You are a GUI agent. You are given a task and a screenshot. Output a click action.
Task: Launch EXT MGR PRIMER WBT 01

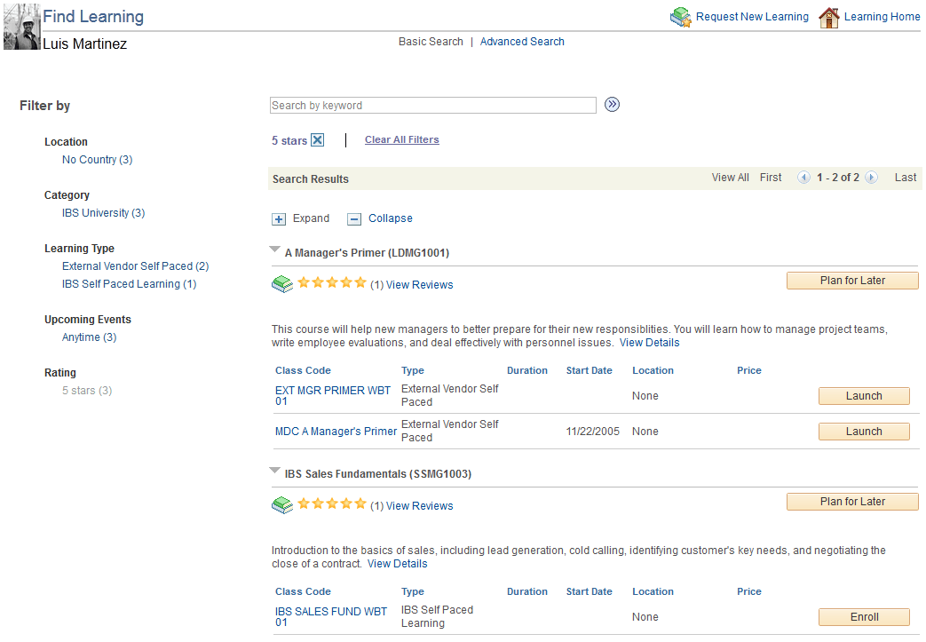point(863,395)
